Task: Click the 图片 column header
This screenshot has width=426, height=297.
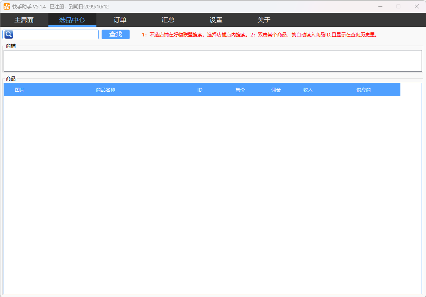Action: 20,90
